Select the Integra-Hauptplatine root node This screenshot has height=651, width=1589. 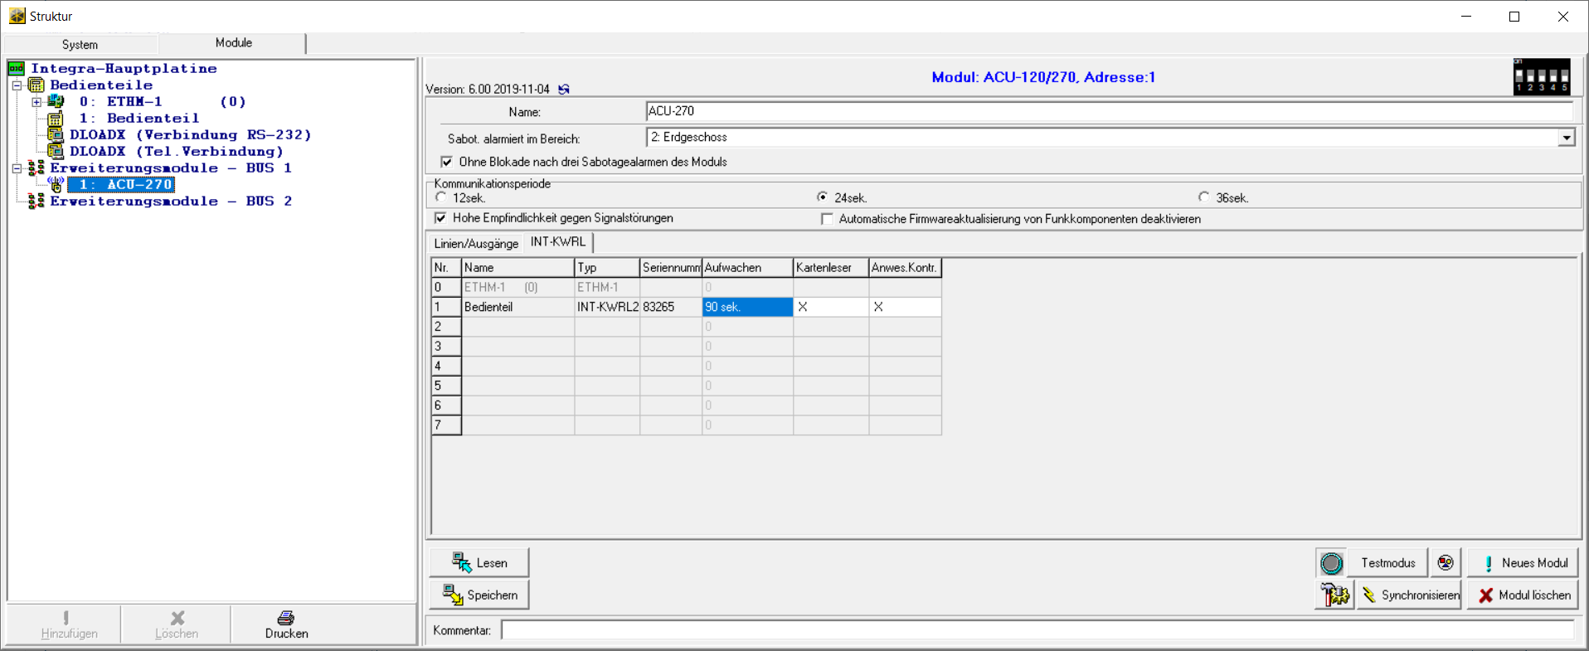pyautogui.click(x=124, y=69)
